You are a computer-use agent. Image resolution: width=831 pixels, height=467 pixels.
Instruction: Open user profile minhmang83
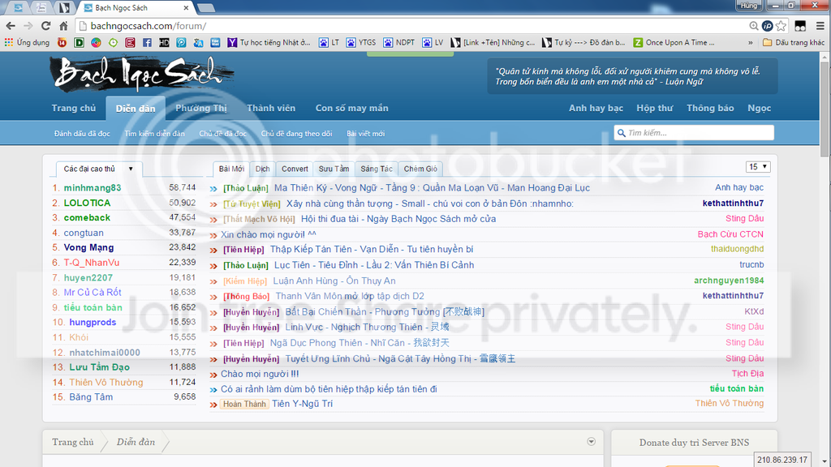[93, 187]
